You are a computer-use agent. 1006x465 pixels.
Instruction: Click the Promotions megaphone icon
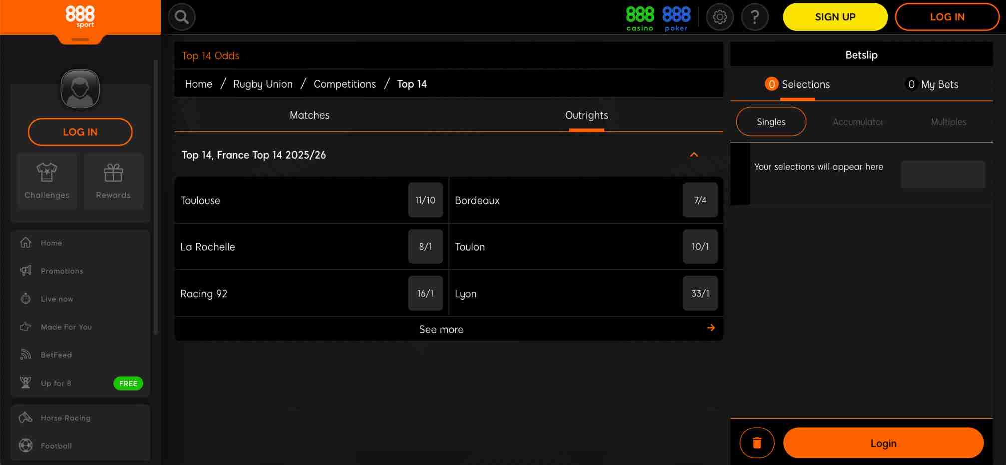point(26,271)
